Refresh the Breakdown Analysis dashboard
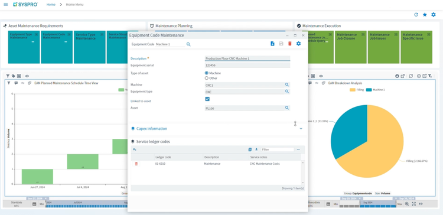 pos(411,76)
